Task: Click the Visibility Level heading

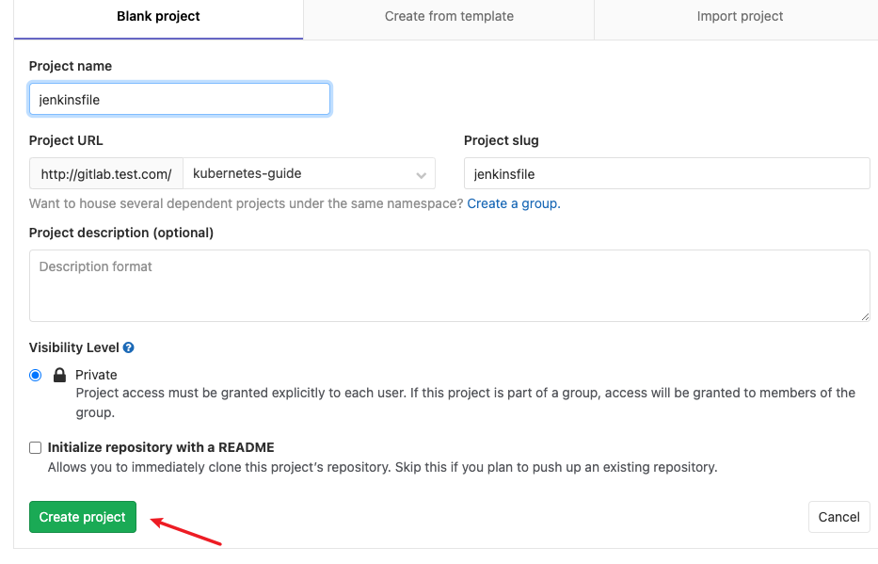Action: click(74, 347)
